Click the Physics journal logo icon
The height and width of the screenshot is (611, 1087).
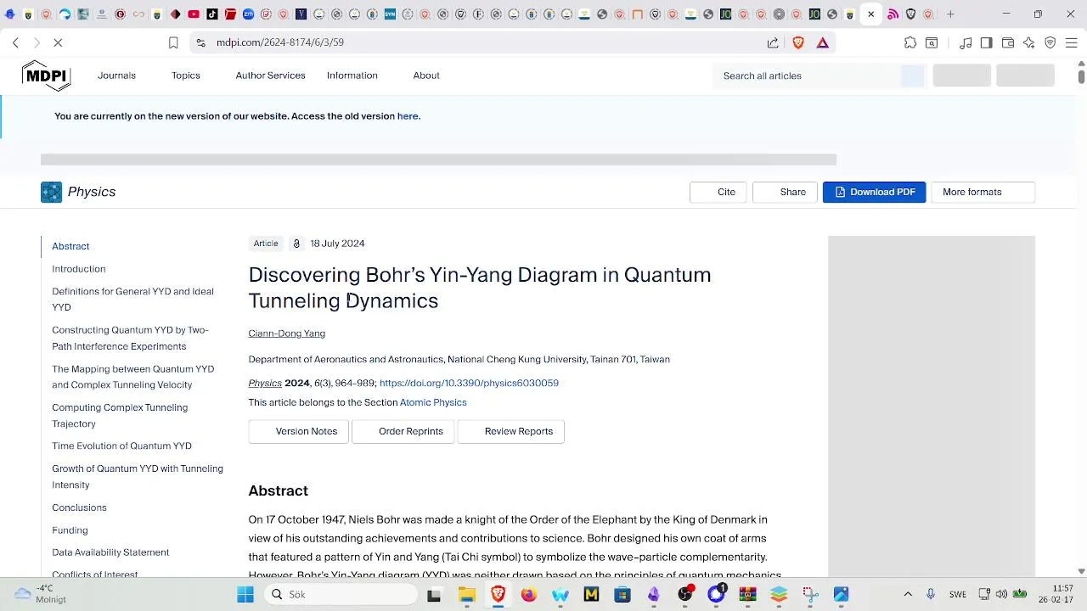(x=51, y=192)
